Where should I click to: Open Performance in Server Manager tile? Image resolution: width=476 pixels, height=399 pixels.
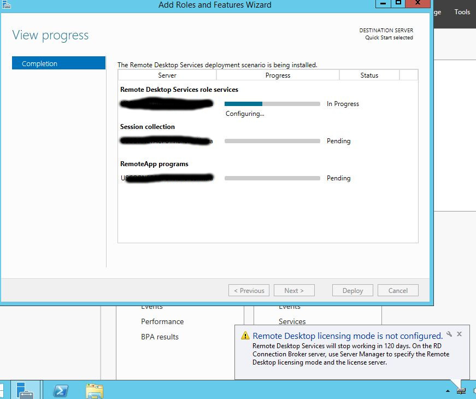click(x=162, y=321)
